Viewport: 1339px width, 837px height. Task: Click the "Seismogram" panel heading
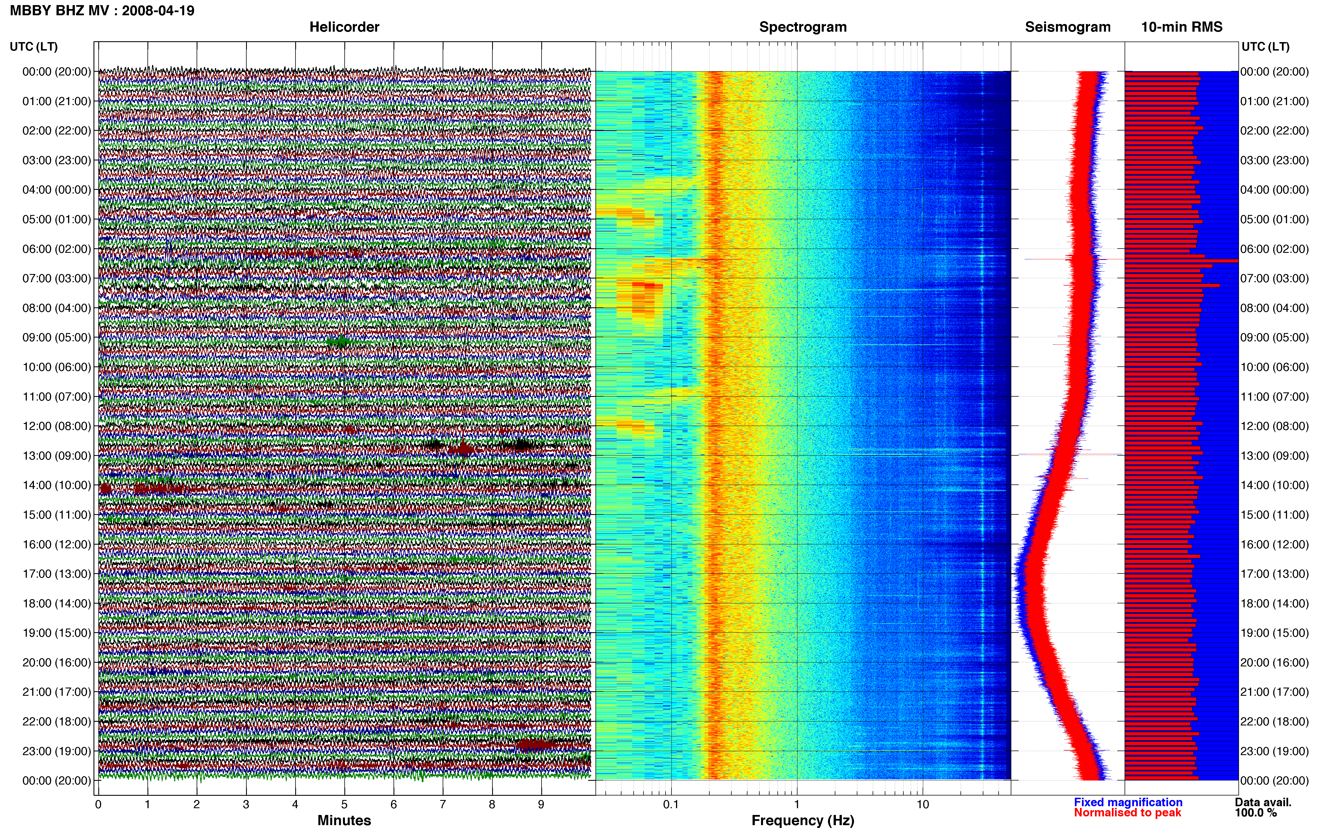pos(1068,27)
